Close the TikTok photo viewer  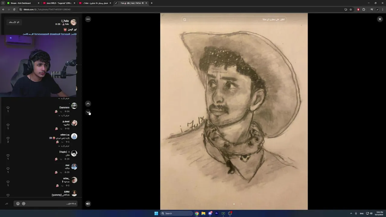(380, 19)
